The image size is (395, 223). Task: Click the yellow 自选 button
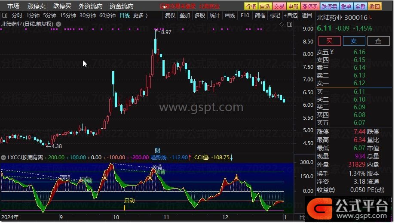(265, 6)
